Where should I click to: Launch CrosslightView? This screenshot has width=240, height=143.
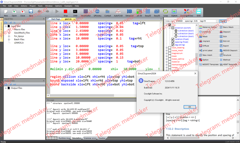(187, 12)
